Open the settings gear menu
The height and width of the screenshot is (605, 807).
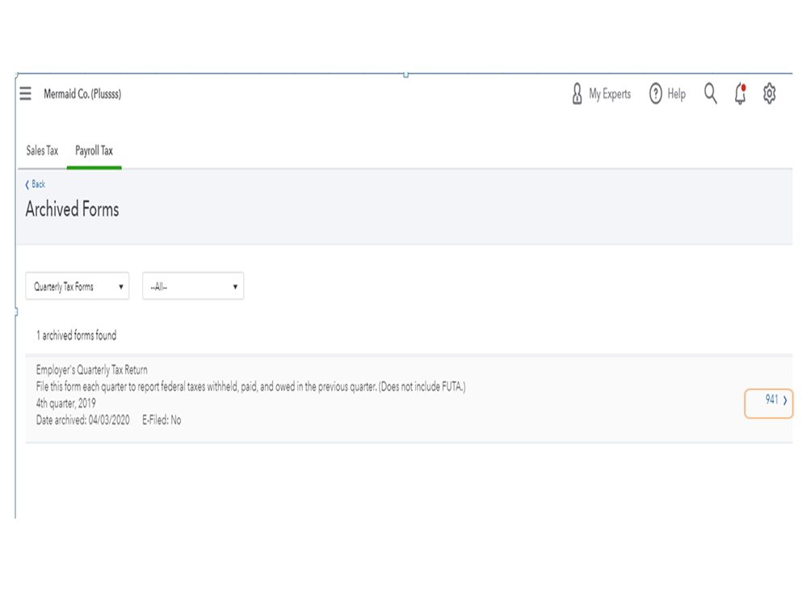(769, 94)
